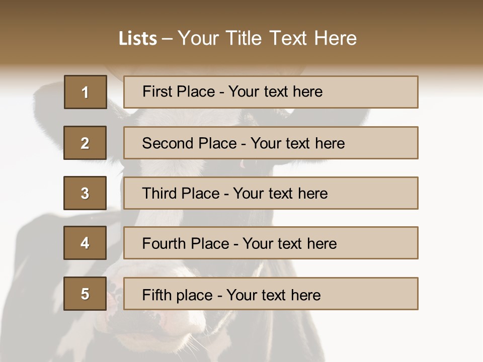This screenshot has width=483, height=362.
Task: Click the number 3 box
Action: pyautogui.click(x=85, y=193)
